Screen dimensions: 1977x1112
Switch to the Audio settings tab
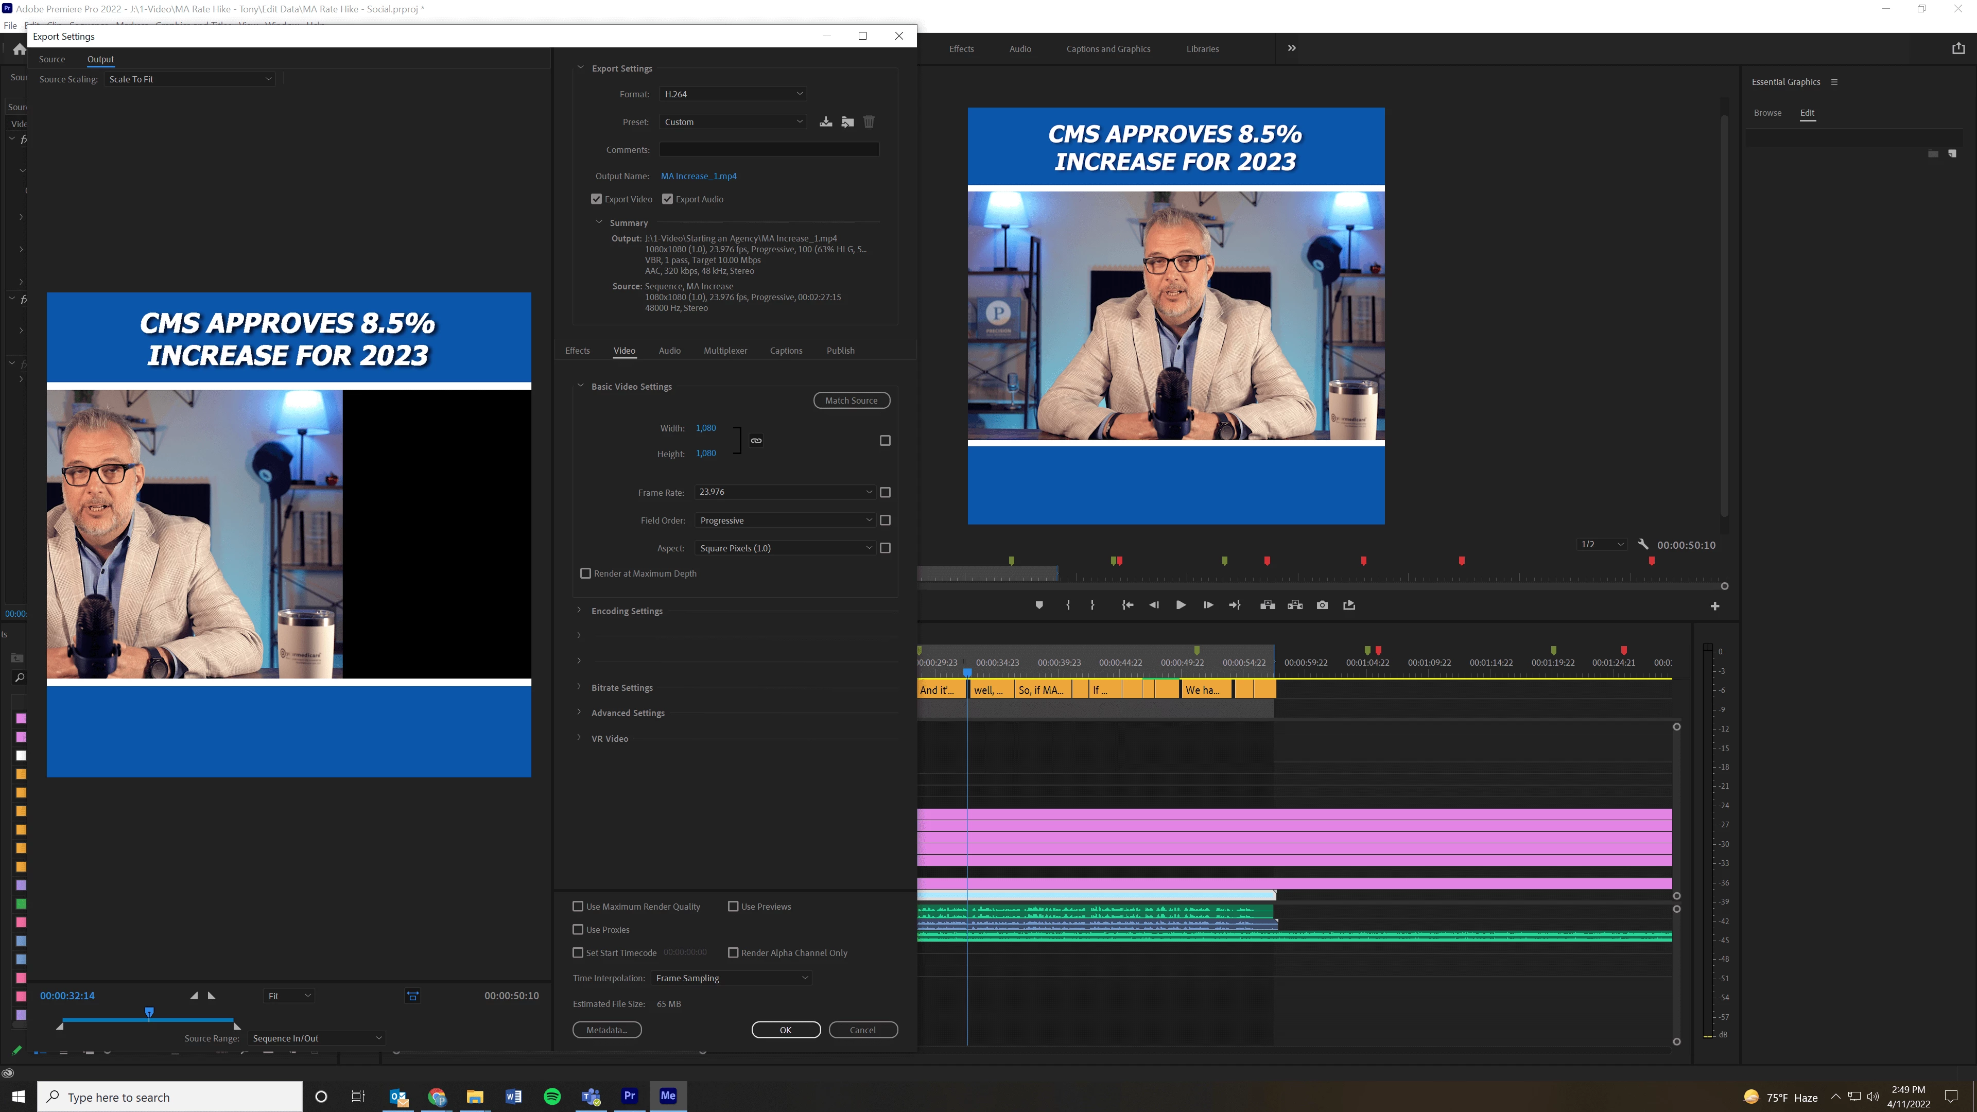(669, 350)
